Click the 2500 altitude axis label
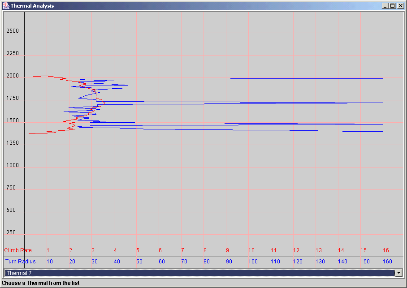The height and width of the screenshot is (288, 407). click(12, 31)
